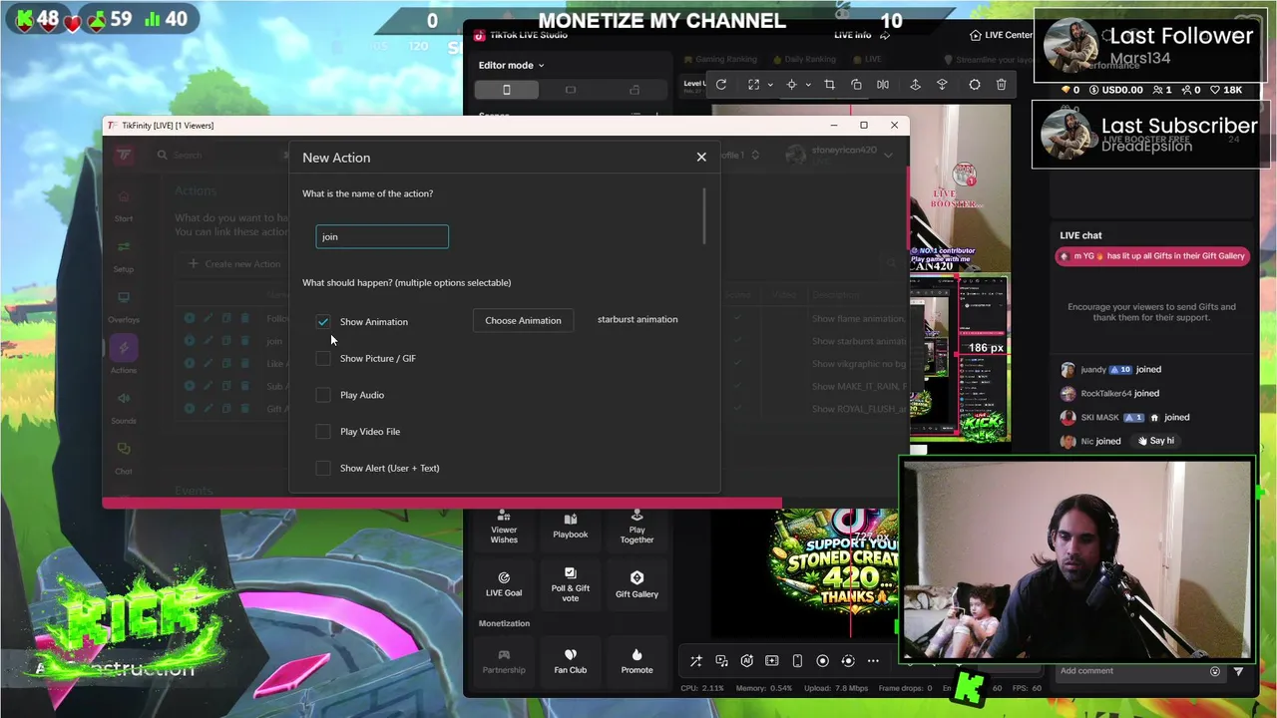Open source settings circle icon in the toolbar
This screenshot has width=1277, height=718.
pos(975,85)
